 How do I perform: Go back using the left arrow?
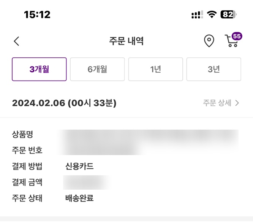point(16,41)
